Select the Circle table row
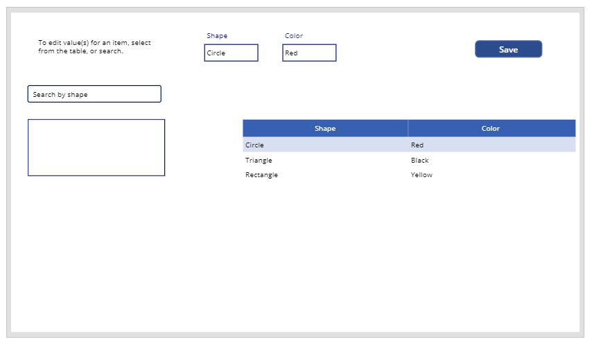 pos(409,145)
